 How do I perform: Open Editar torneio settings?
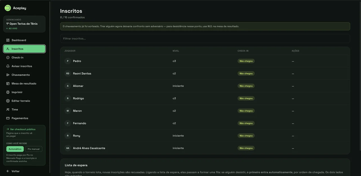pyautogui.click(x=24, y=101)
